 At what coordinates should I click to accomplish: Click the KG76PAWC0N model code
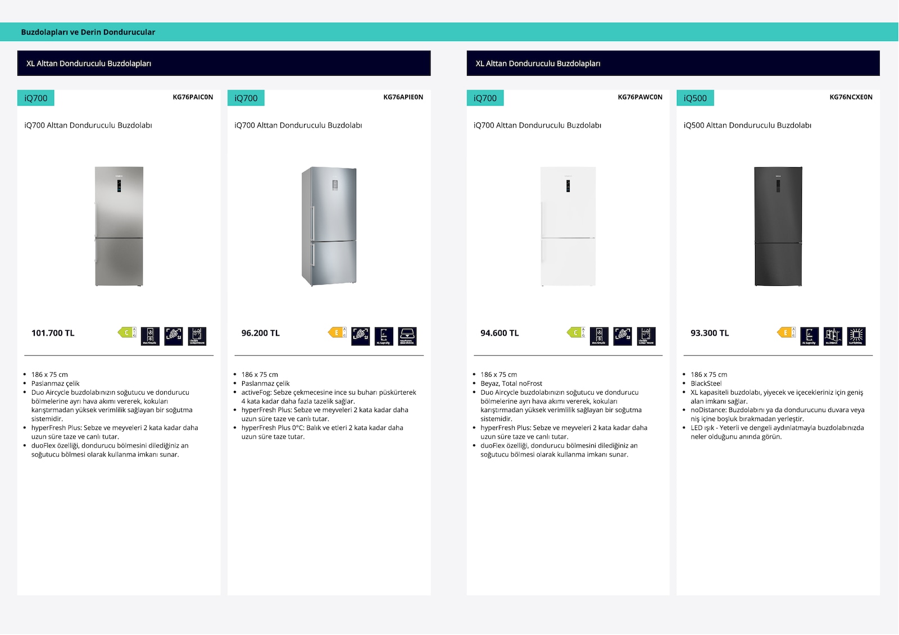pos(640,97)
